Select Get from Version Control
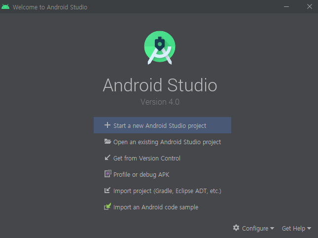This screenshot has height=238, width=318. [162, 158]
